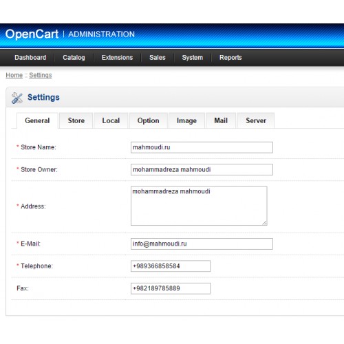Switch to the Server tab

click(256, 120)
